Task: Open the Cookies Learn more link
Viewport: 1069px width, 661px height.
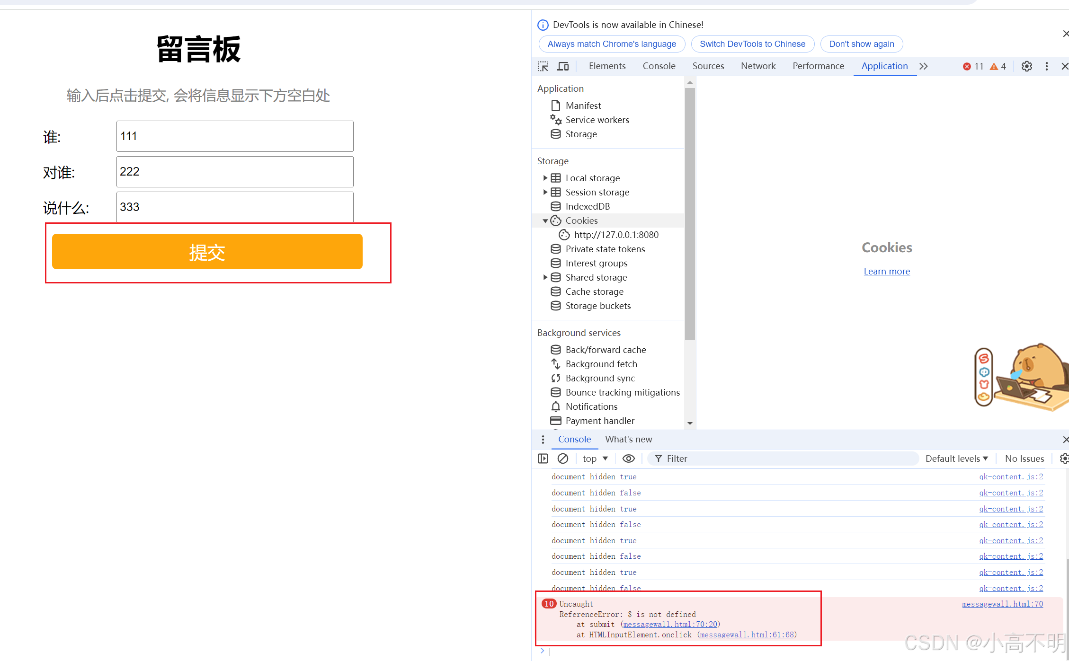Action: point(887,271)
